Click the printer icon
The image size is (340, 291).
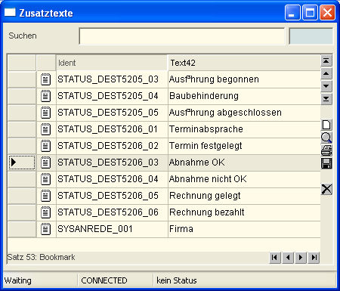tap(326, 150)
